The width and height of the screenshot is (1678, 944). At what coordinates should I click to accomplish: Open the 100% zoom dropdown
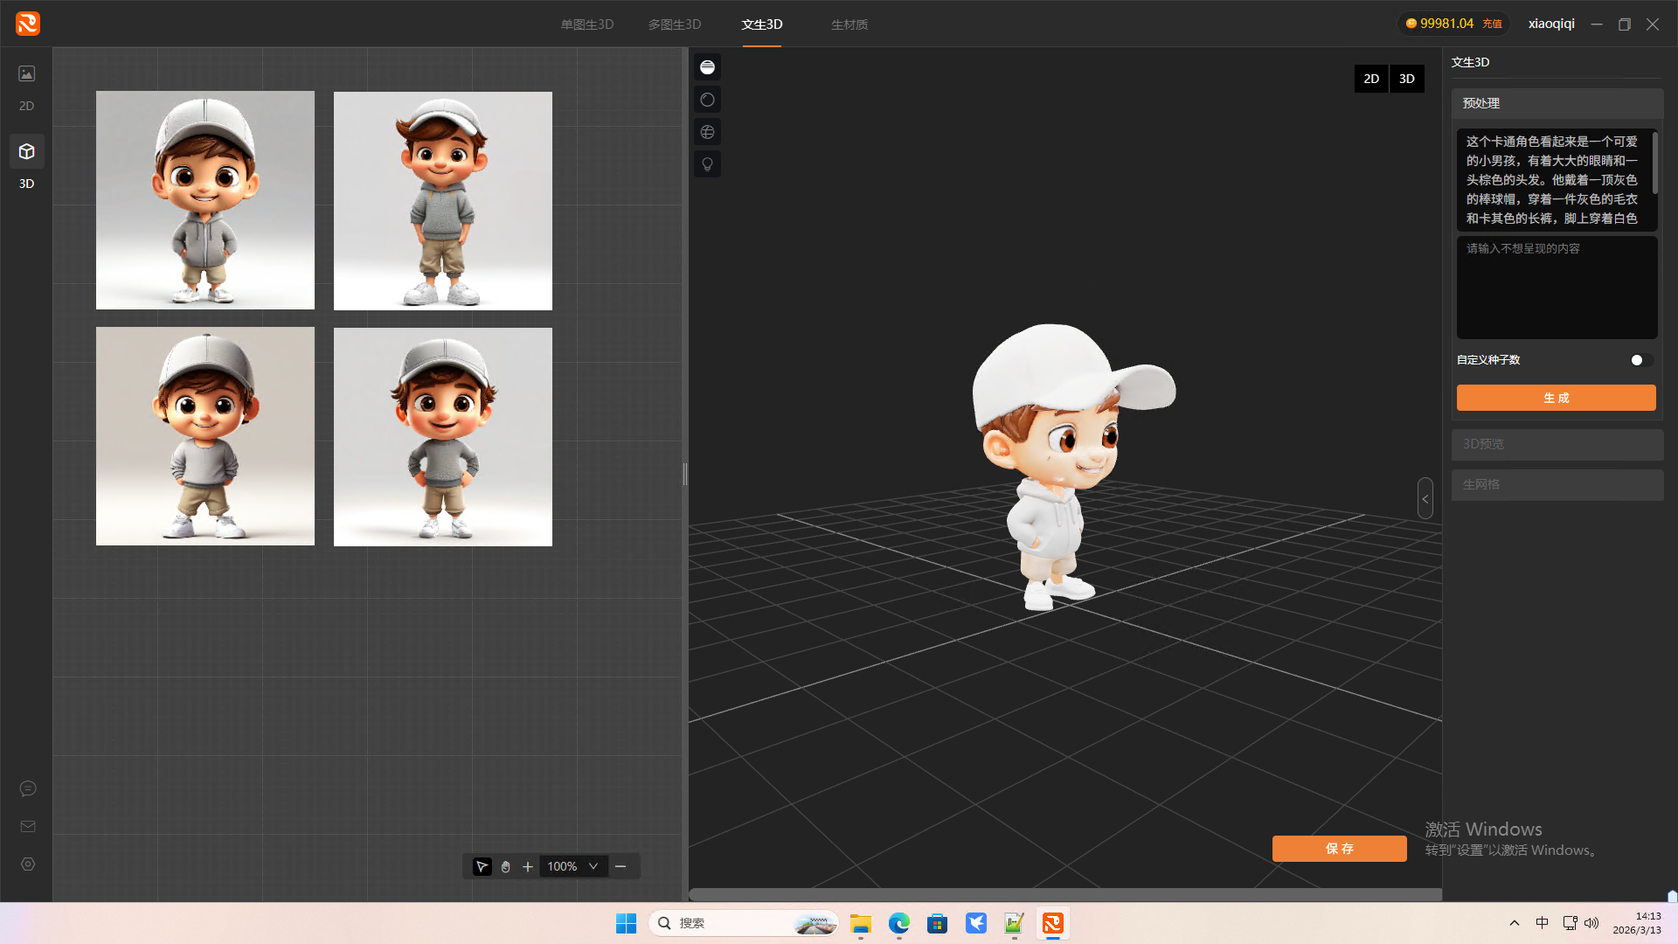[x=593, y=866]
